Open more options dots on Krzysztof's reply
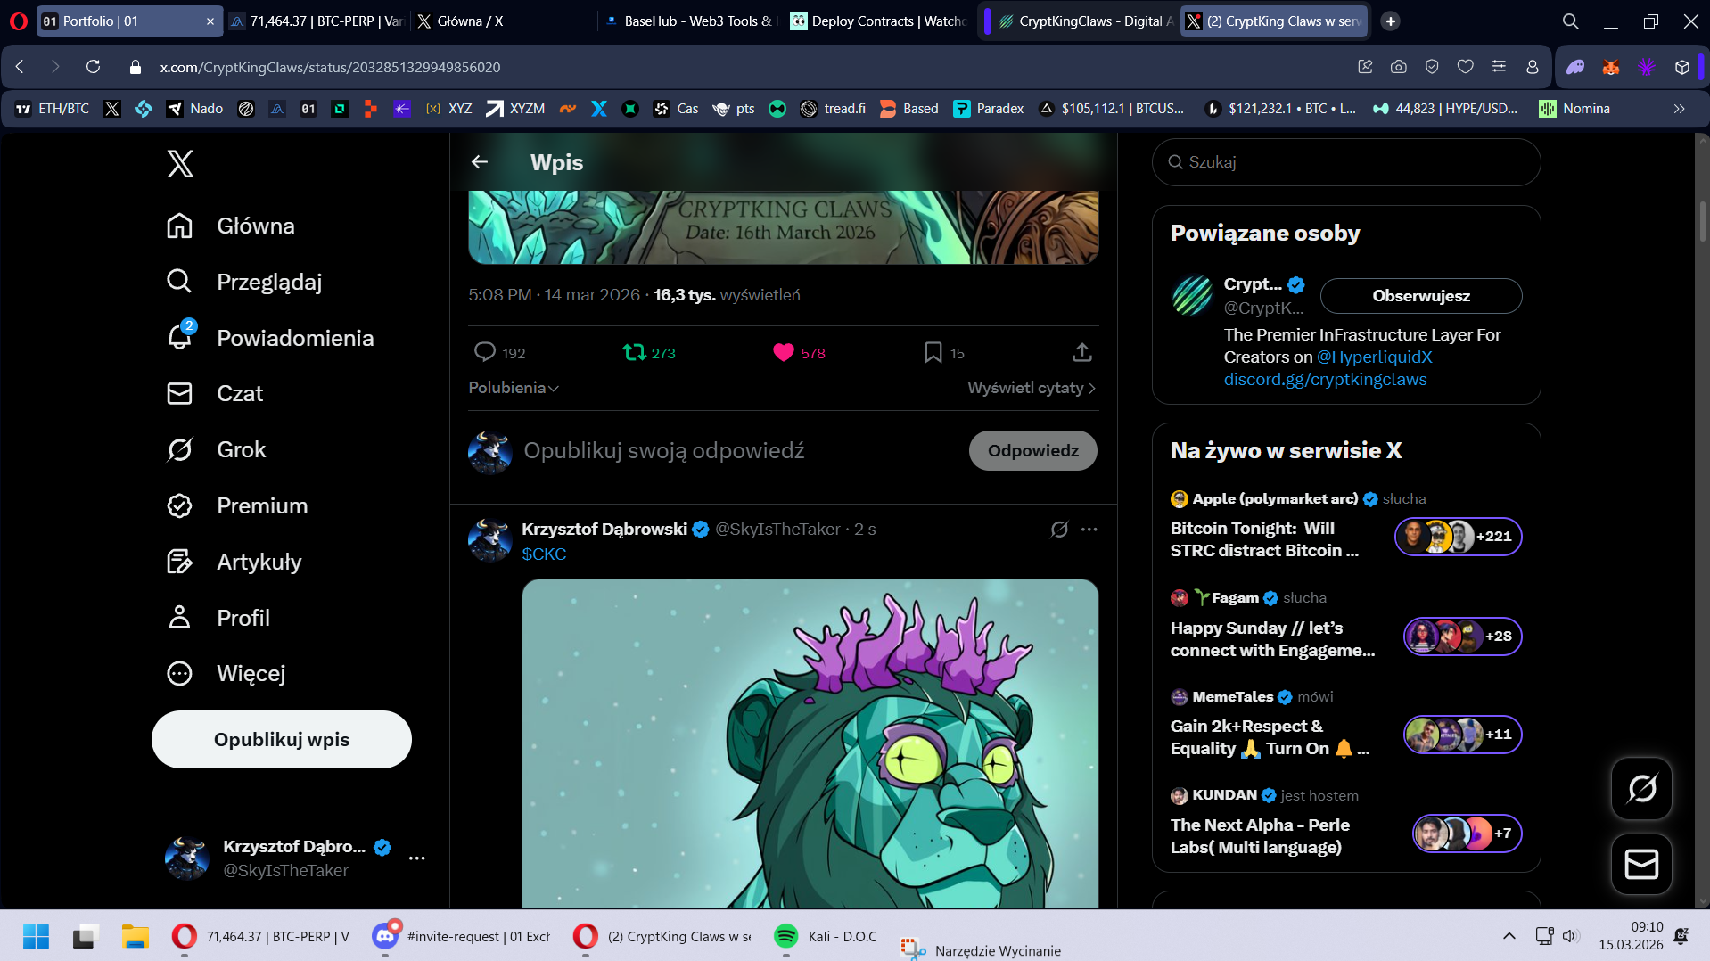Screen dimensions: 1710x961 coord(1089,530)
